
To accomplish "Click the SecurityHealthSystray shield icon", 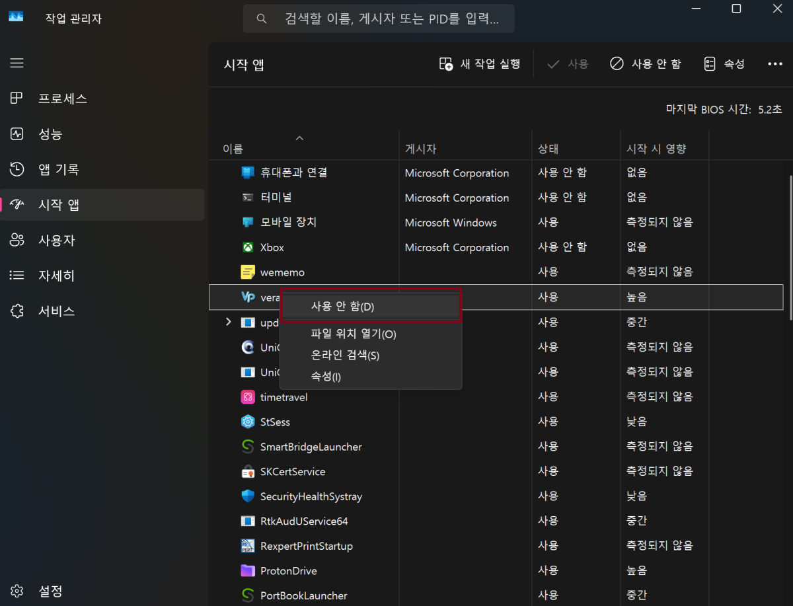I will [248, 496].
